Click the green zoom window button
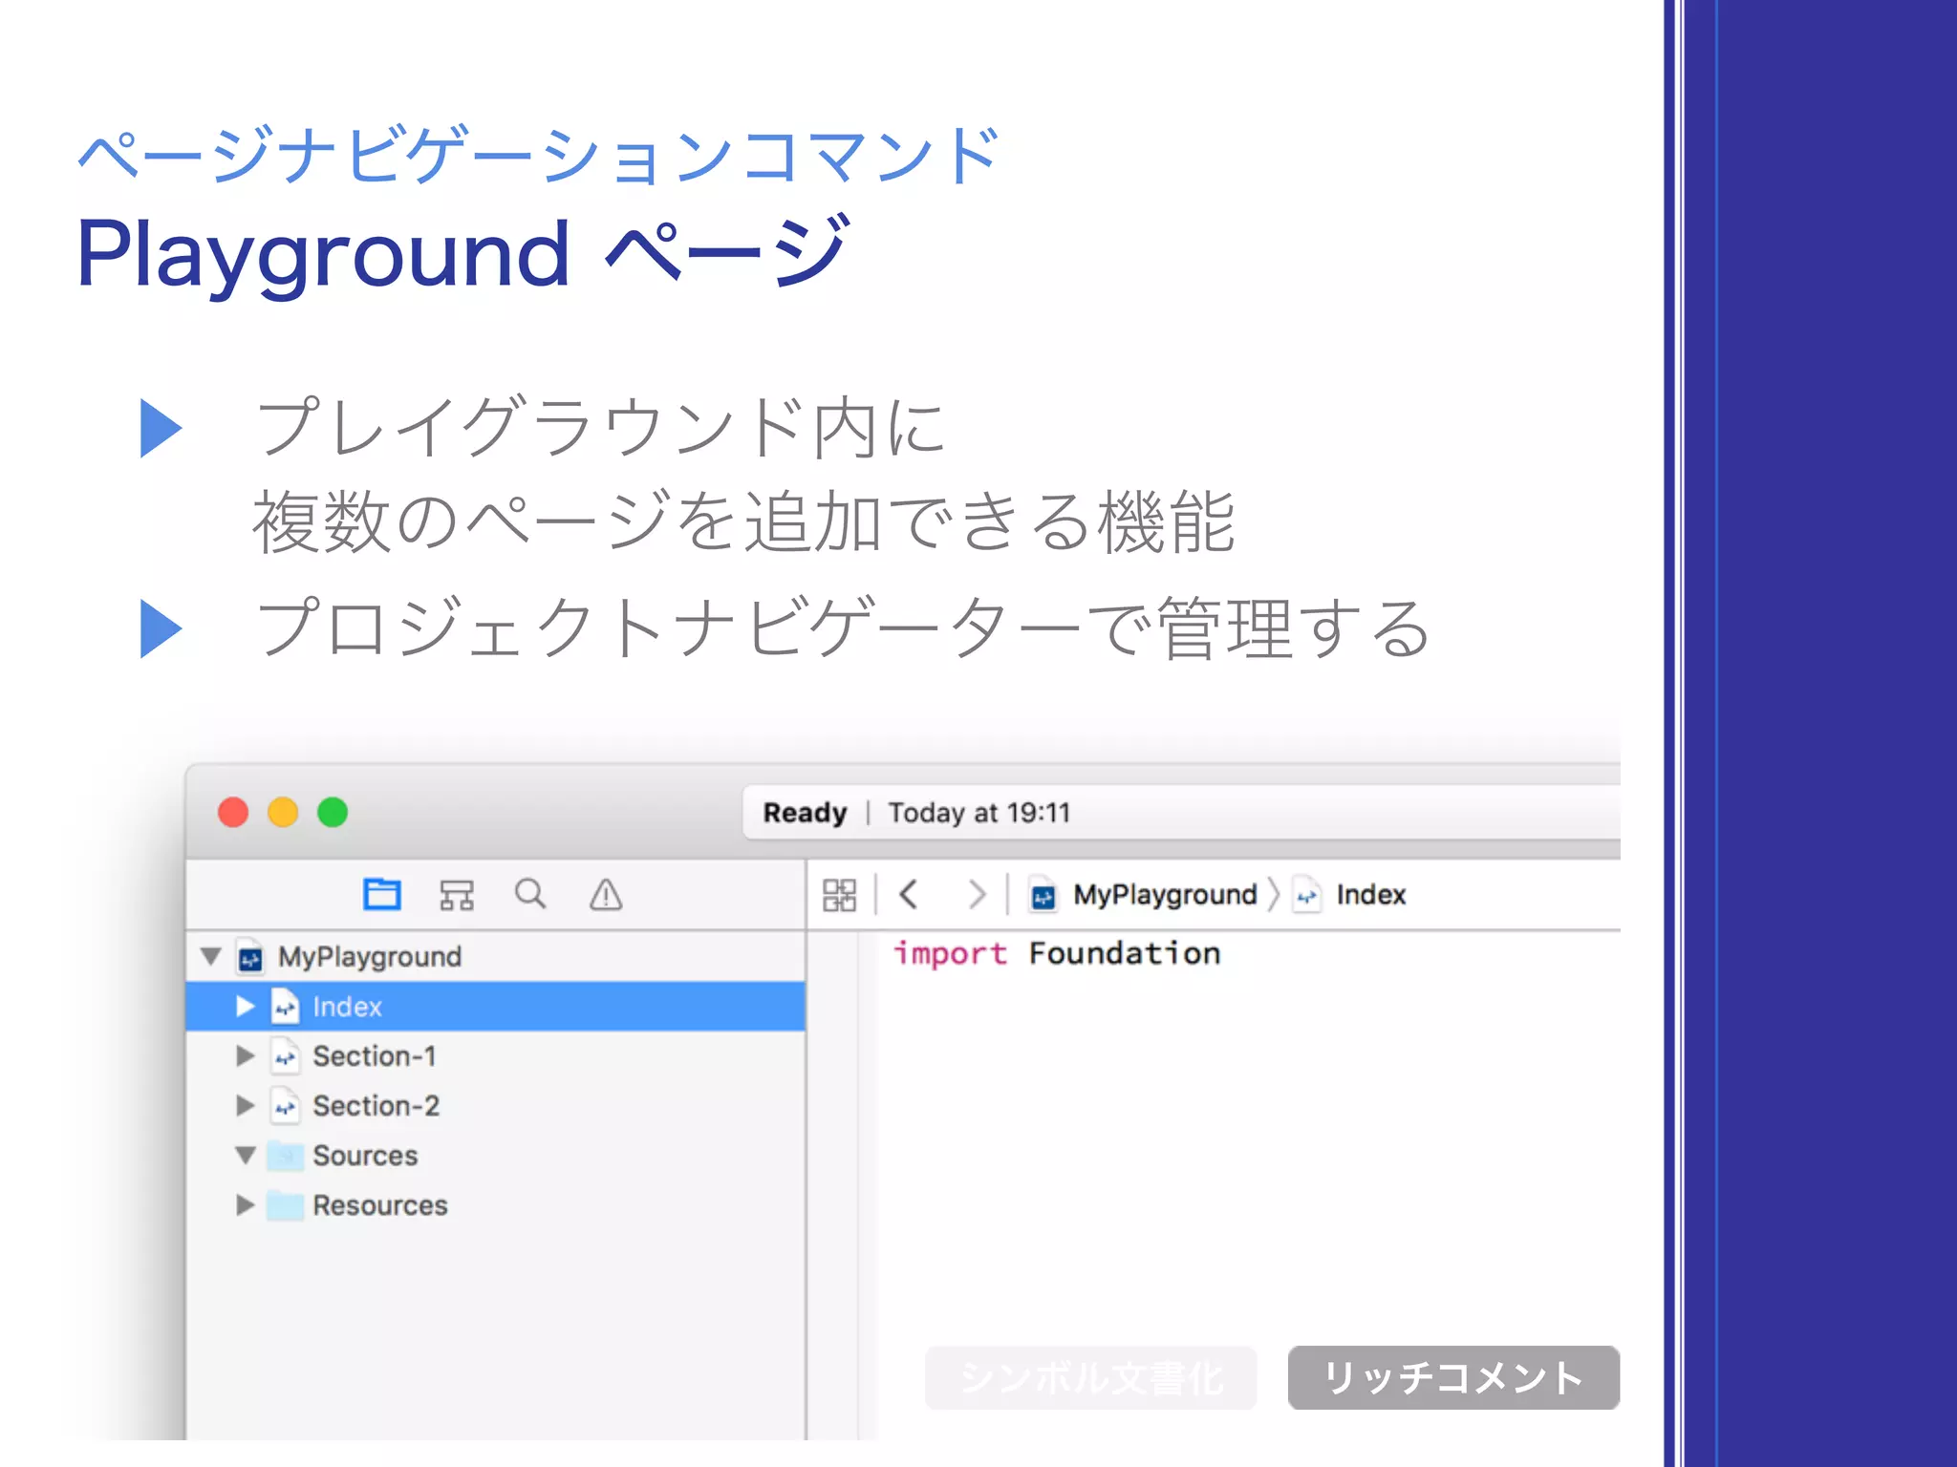The width and height of the screenshot is (1957, 1467). point(333,813)
